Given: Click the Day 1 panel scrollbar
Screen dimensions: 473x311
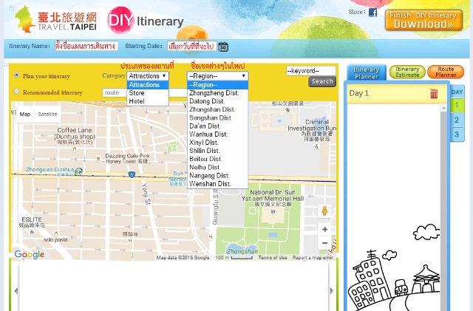Looking at the screenshot, I should coord(443,208).
